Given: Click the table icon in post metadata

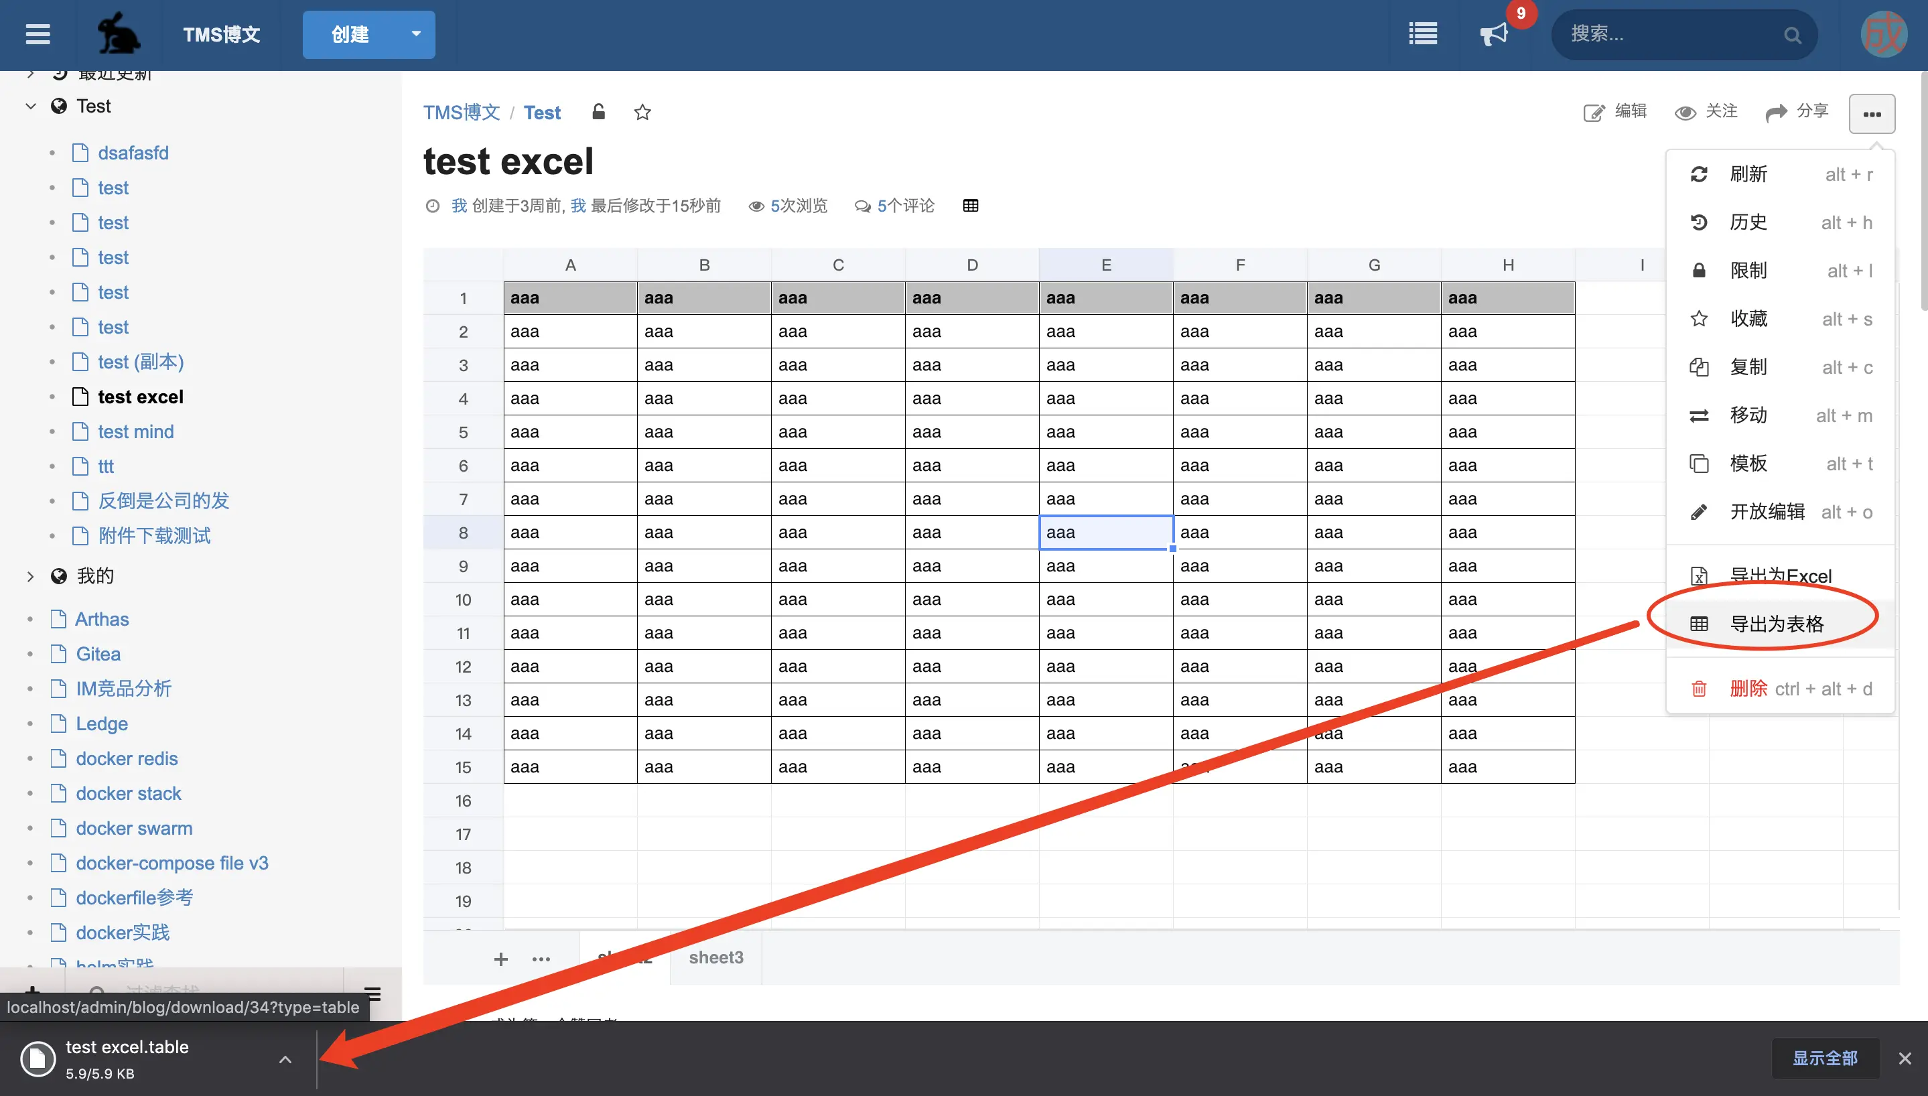Looking at the screenshot, I should (x=971, y=206).
